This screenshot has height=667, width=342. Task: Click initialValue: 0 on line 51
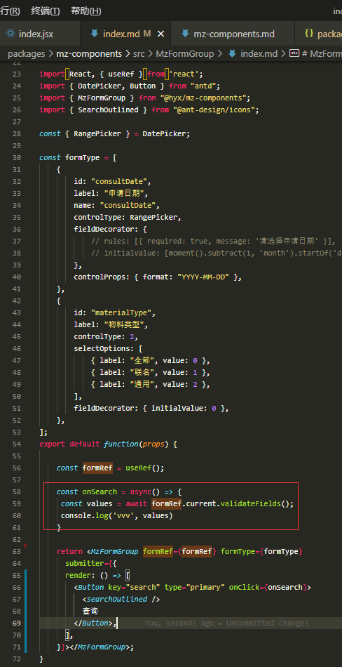[184, 409]
